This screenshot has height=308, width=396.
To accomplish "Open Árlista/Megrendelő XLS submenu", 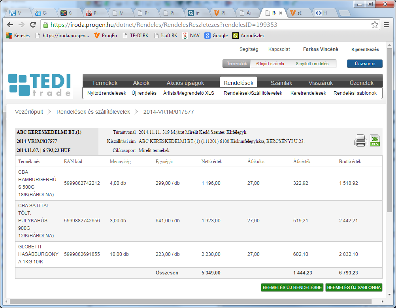I will pos(189,93).
